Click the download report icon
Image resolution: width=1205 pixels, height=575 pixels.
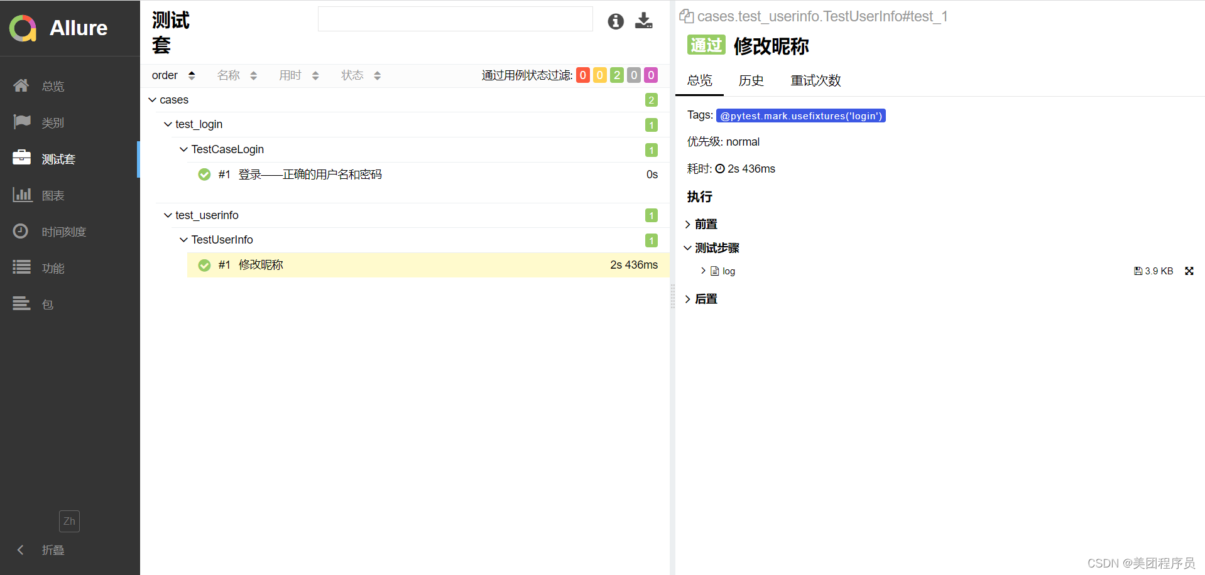643,21
